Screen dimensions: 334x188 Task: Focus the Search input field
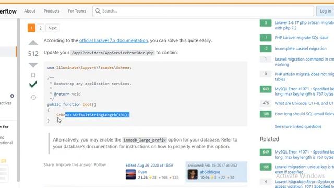(203, 11)
